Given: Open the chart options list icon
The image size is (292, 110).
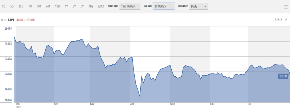Looking at the screenshot, I should tap(286, 7).
